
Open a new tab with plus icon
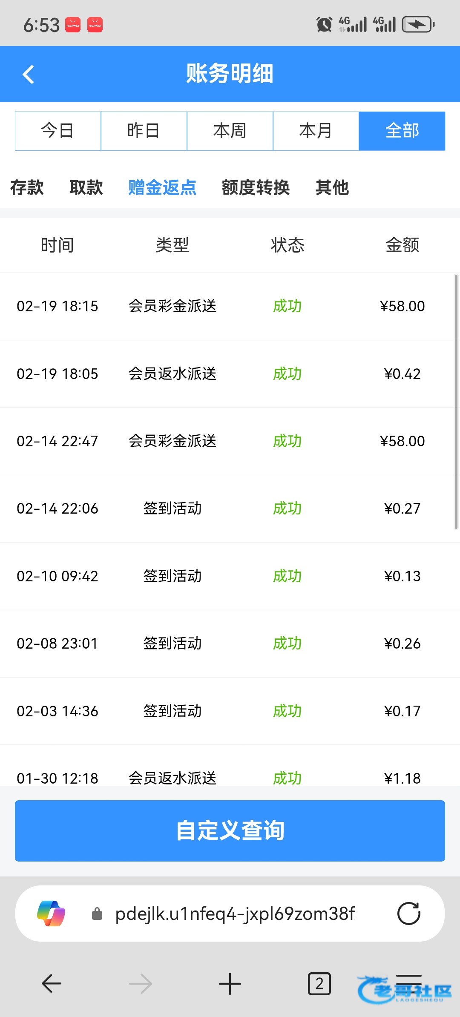click(x=230, y=983)
